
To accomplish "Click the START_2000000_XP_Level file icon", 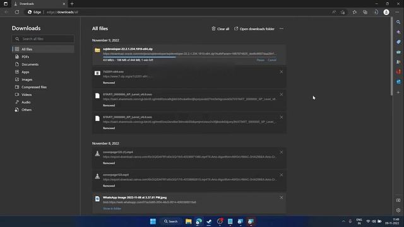I will (97, 96).
